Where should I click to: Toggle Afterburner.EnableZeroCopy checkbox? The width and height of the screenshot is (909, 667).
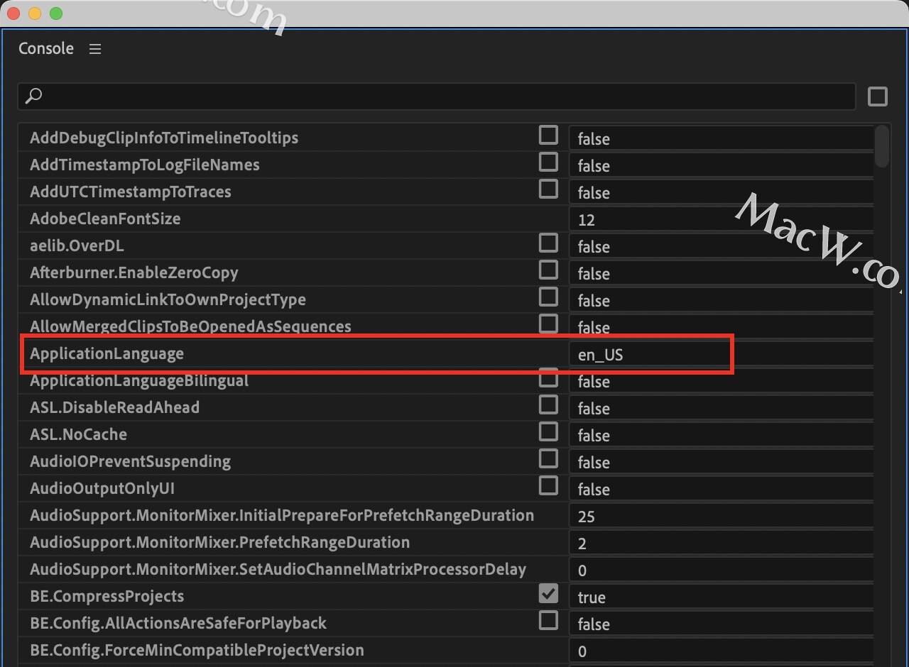pyautogui.click(x=548, y=270)
